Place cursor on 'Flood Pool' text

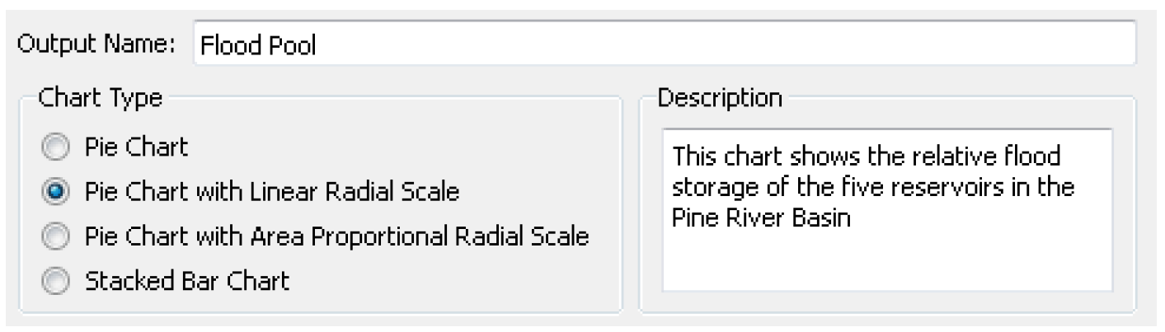click(x=259, y=46)
